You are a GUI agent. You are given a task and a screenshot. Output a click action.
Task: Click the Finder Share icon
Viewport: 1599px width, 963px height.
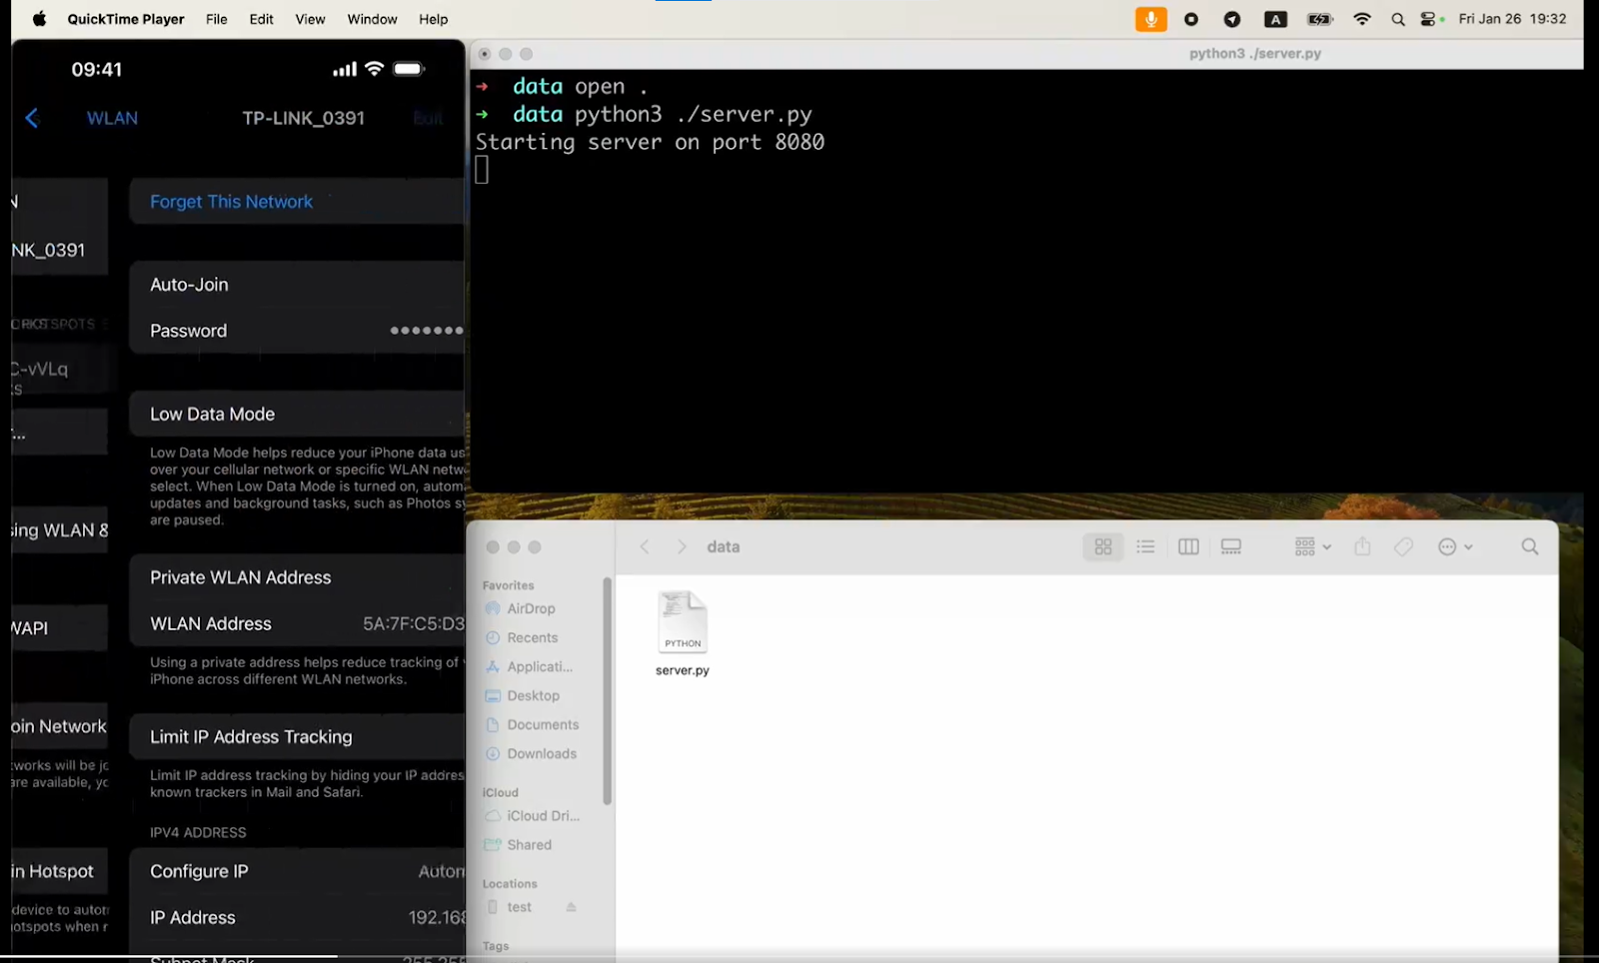click(1362, 546)
